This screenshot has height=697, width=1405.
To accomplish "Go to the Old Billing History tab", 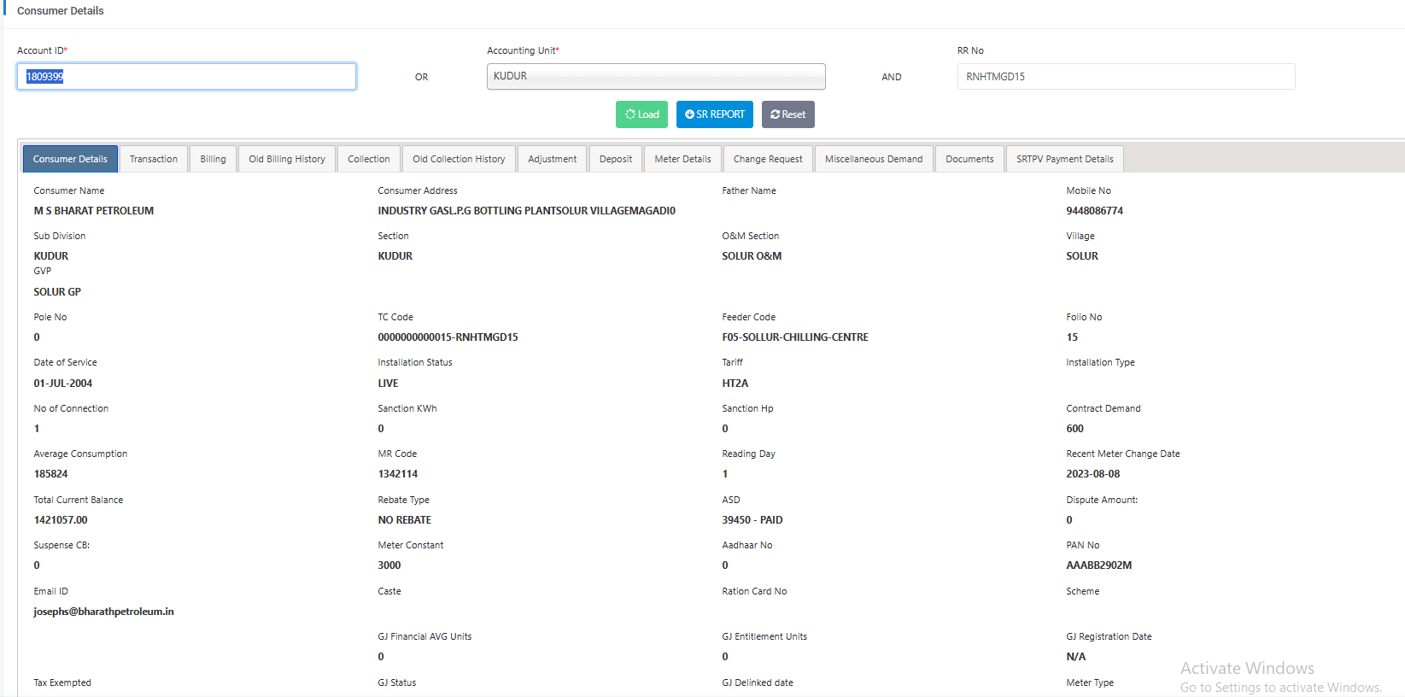I will [287, 159].
